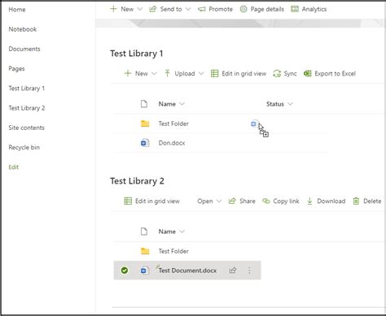Image resolution: width=386 pixels, height=316 pixels.
Task: Click Copy link in Test Library 2 toolbar
Action: 281,201
